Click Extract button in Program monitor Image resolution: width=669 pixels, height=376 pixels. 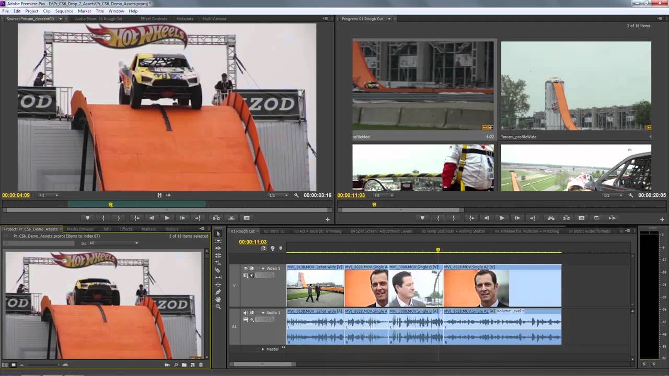(566, 218)
